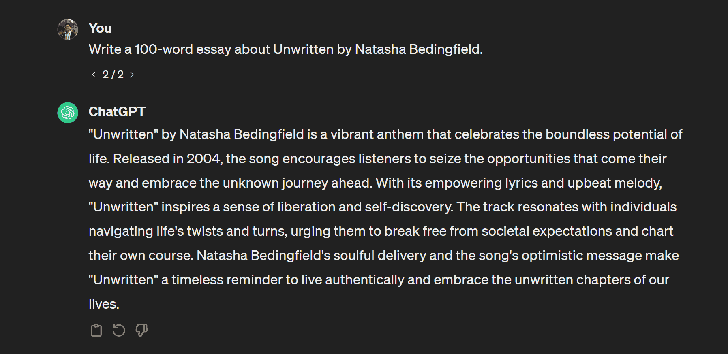Go to the previous prompt version
The image size is (728, 354).
point(94,75)
